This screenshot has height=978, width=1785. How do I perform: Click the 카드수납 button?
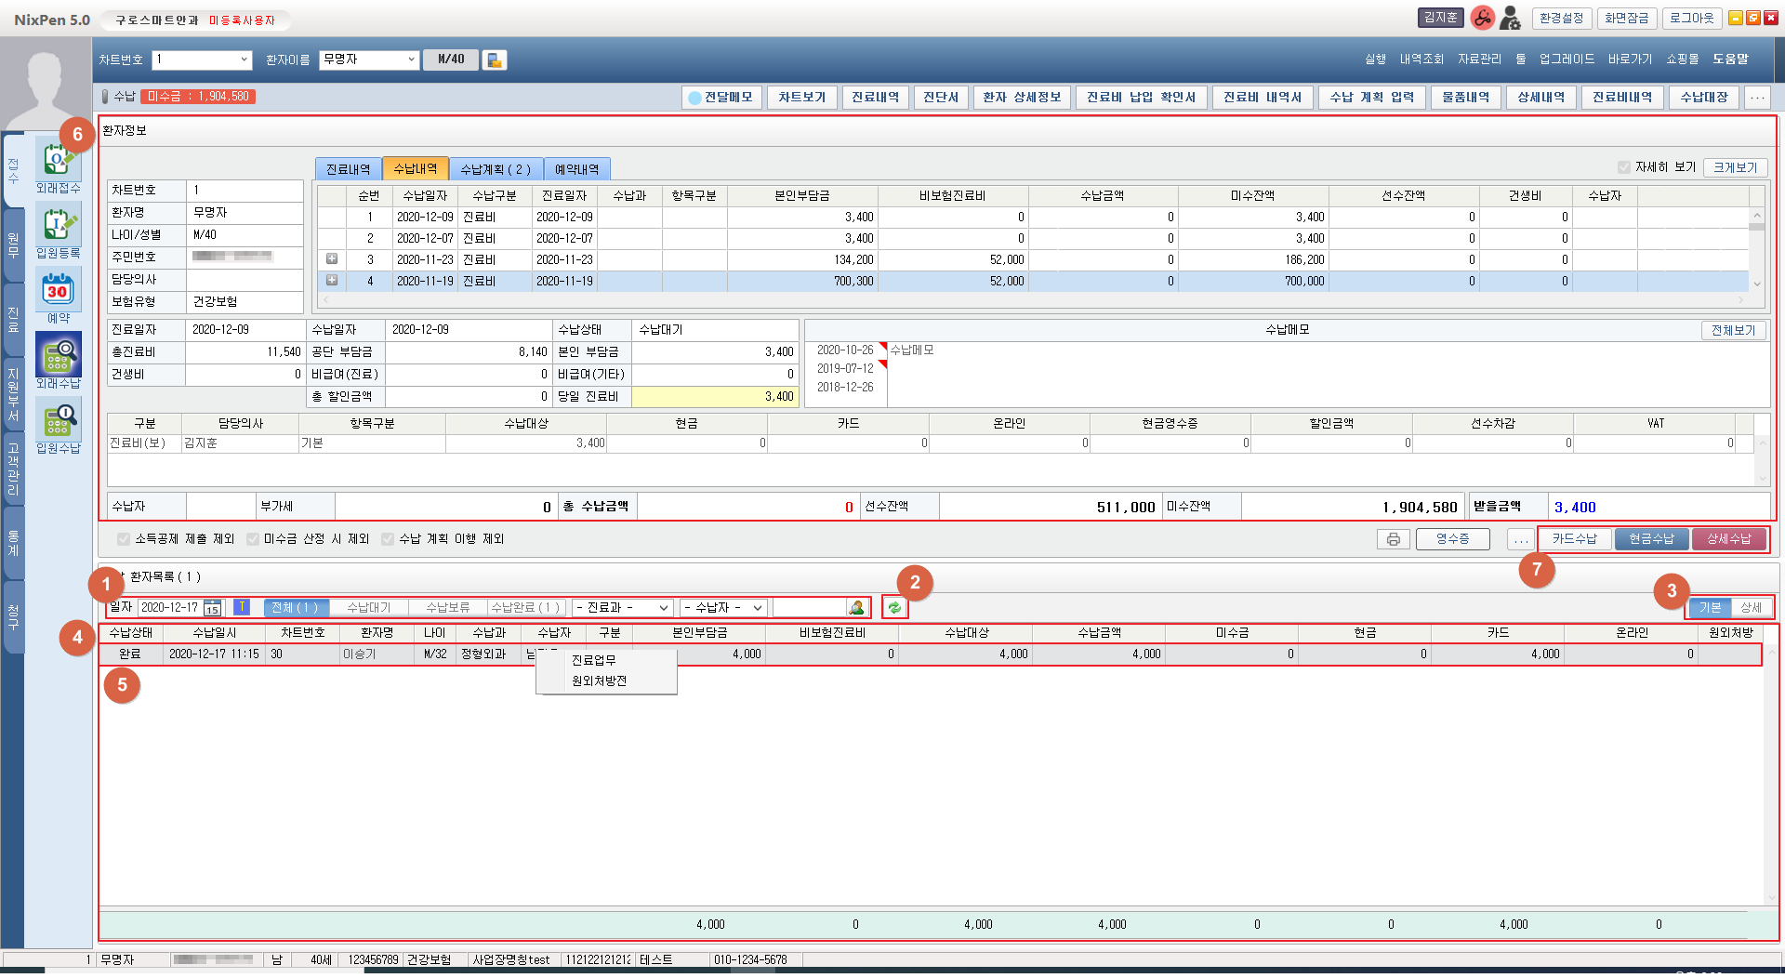[x=1574, y=539]
